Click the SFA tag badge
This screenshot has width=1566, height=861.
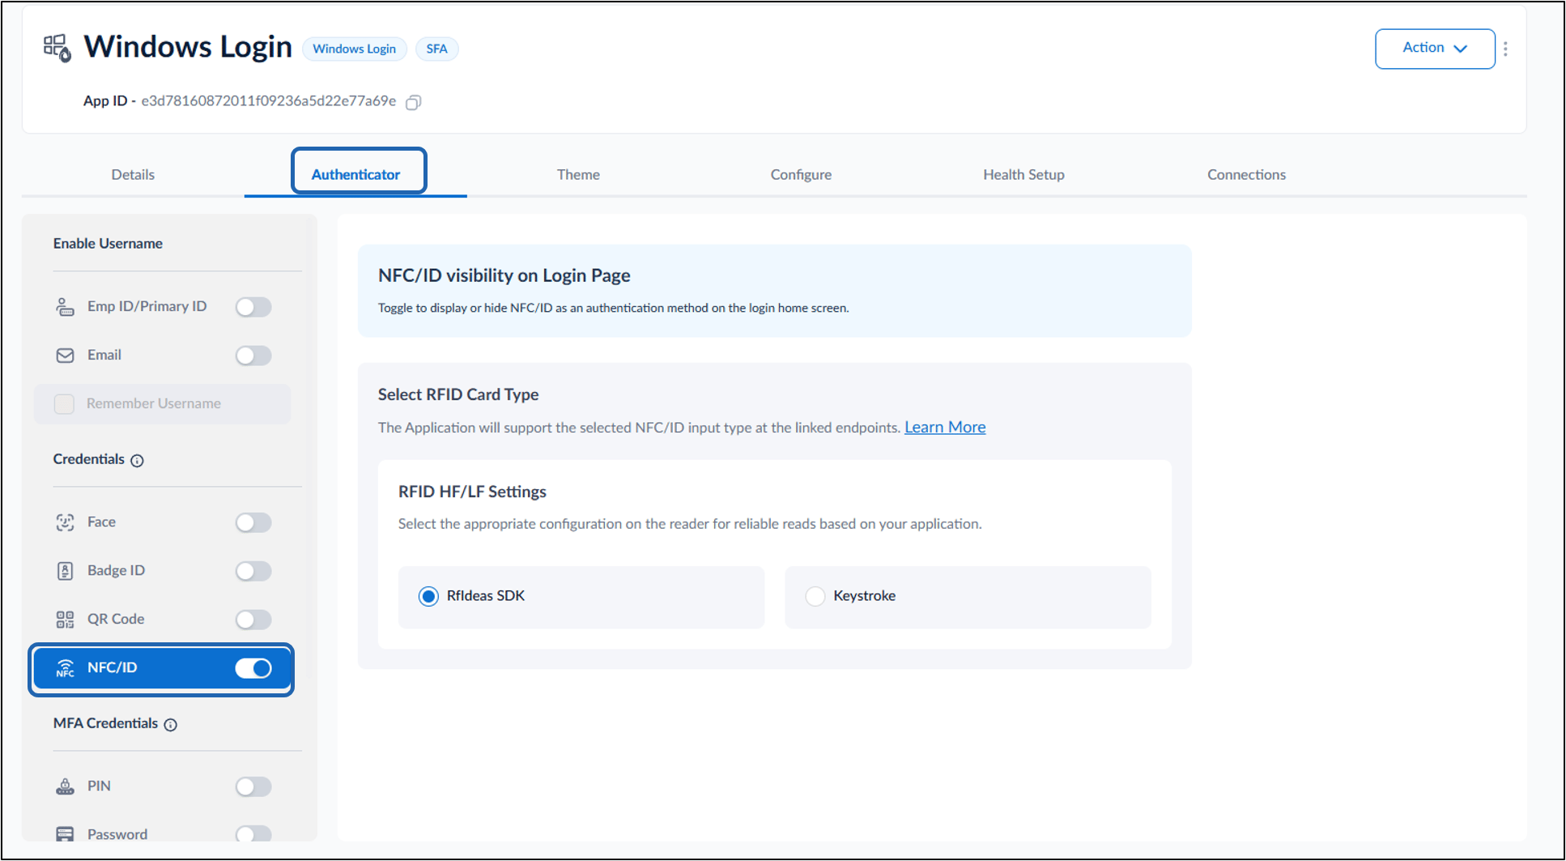tap(437, 49)
